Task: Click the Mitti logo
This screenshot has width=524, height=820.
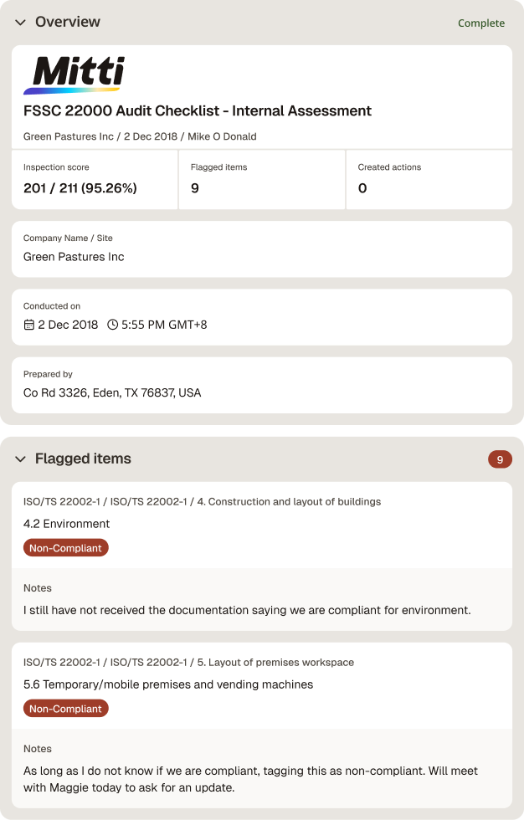Action: 74,74
